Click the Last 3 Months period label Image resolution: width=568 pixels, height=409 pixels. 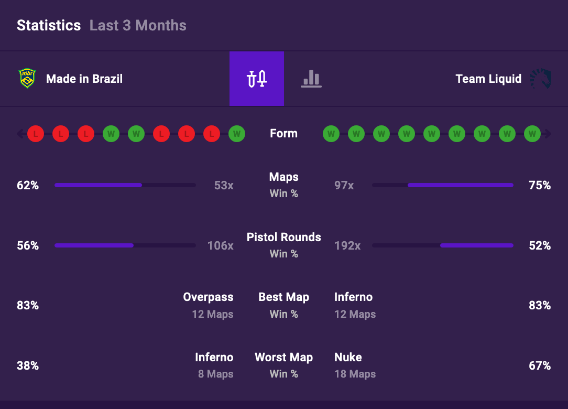138,26
